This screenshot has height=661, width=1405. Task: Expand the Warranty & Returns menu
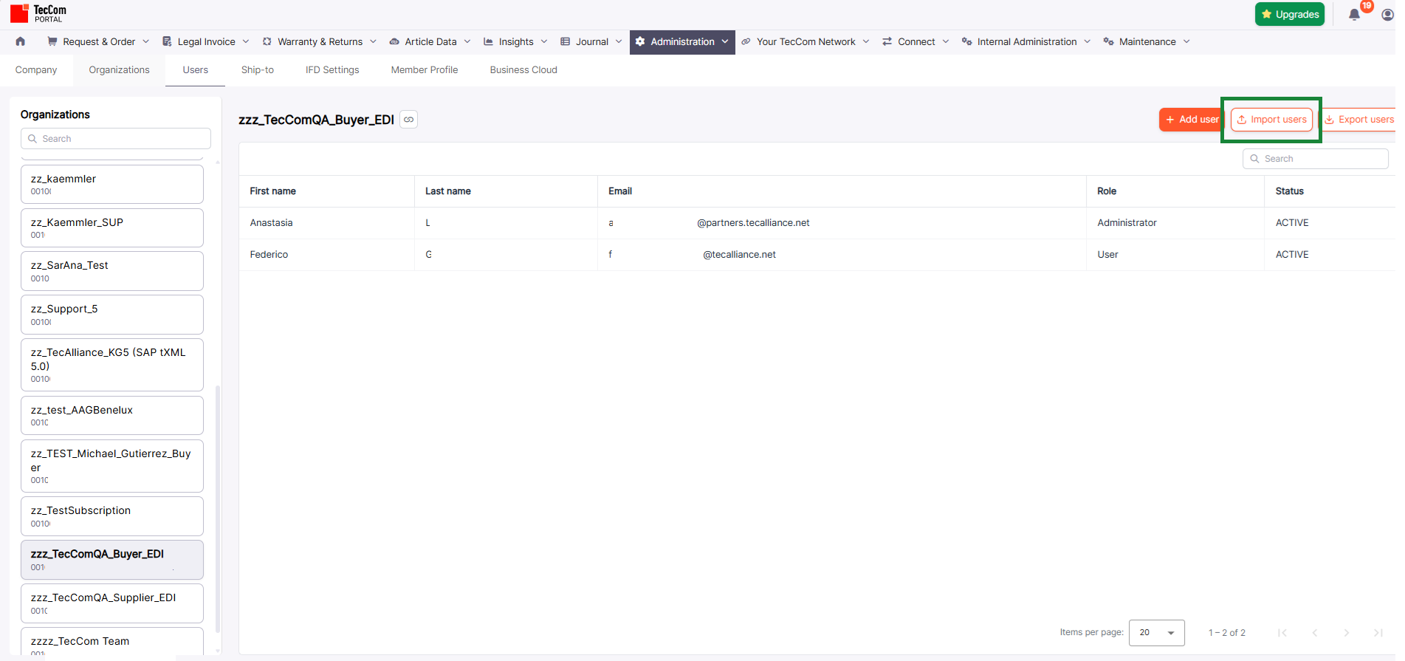click(320, 41)
